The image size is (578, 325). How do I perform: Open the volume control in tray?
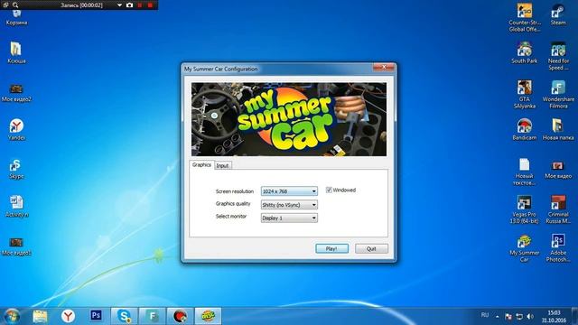[530, 317]
